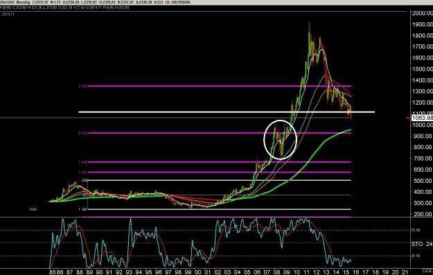The width and height of the screenshot is (433, 275).
Task: Select year 21 on the time axis
Action: (x=405, y=272)
